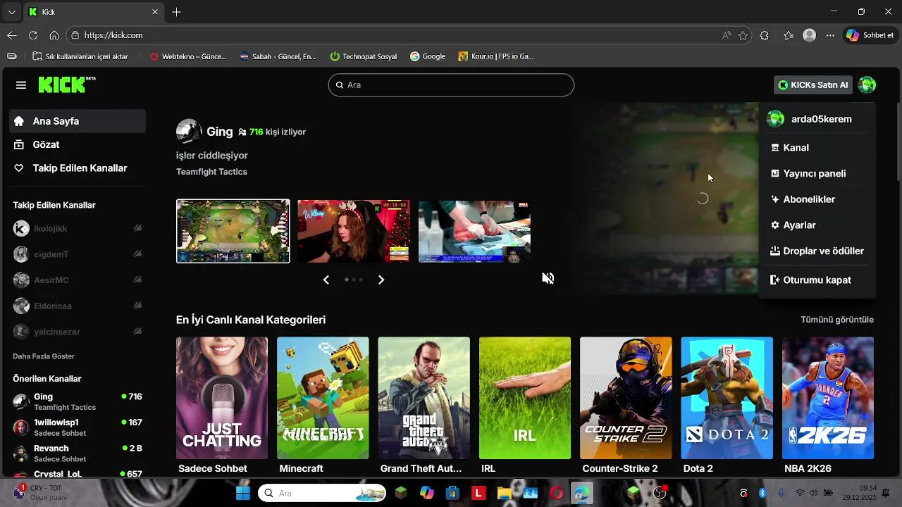The width and height of the screenshot is (902, 507).
Task: Click the Sohbet et Copilot button
Action: click(x=870, y=35)
